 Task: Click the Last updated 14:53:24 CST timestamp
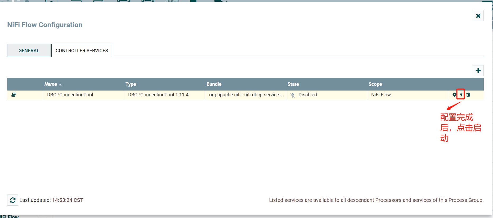coord(51,200)
